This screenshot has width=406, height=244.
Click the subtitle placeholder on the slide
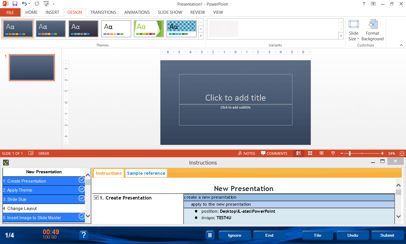point(235,115)
